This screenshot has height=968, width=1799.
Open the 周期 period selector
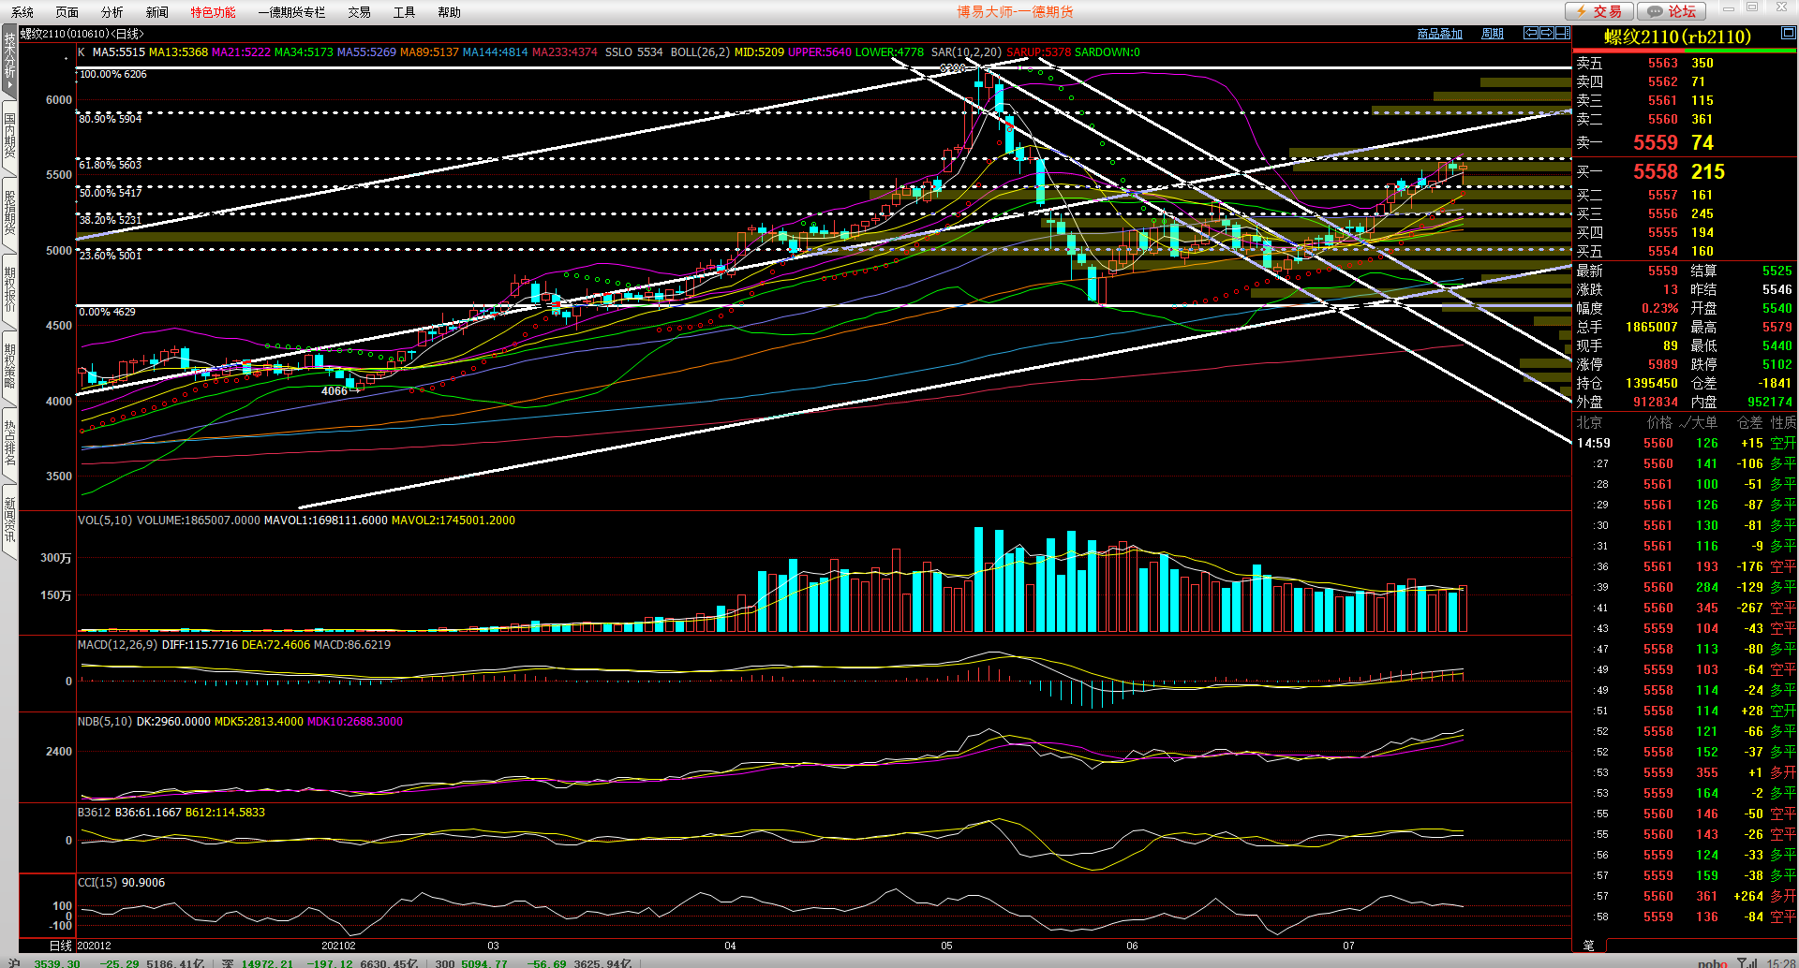point(1492,34)
